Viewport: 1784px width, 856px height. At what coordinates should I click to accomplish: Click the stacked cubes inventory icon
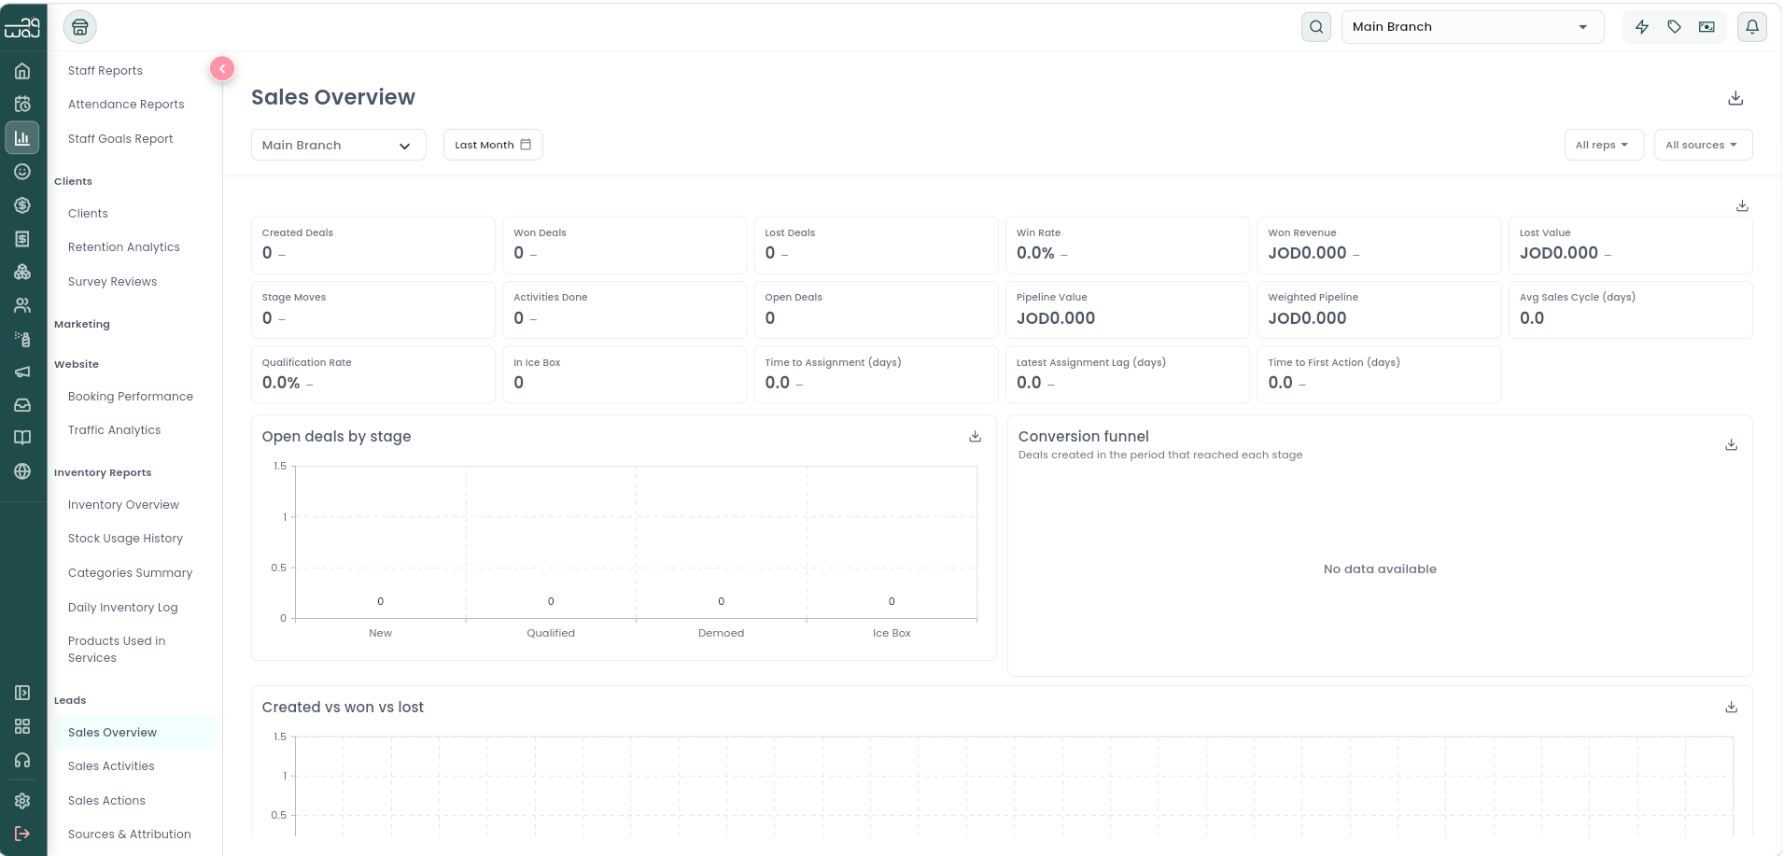22,272
